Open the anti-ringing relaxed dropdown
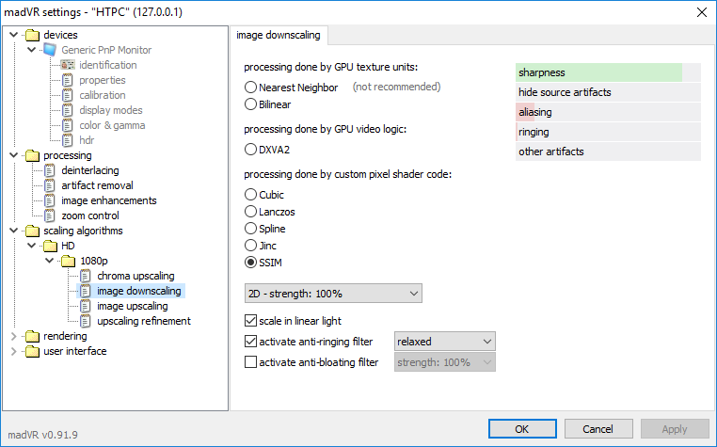This screenshot has width=717, height=447. click(444, 342)
